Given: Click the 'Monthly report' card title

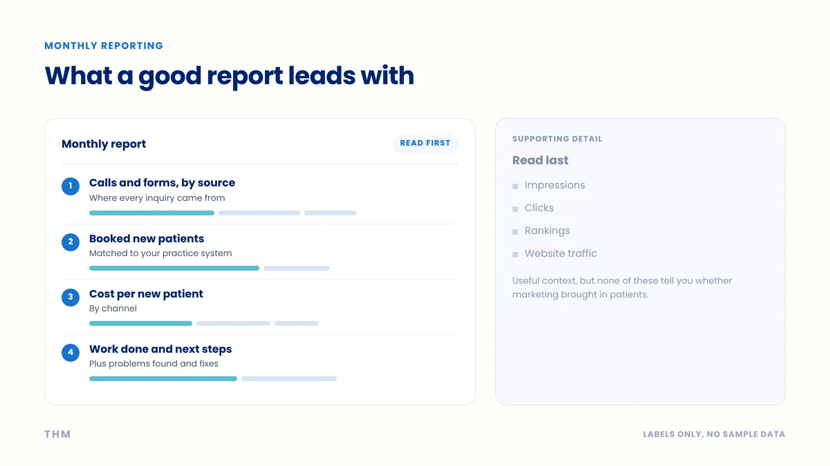Looking at the screenshot, I should pyautogui.click(x=104, y=144).
